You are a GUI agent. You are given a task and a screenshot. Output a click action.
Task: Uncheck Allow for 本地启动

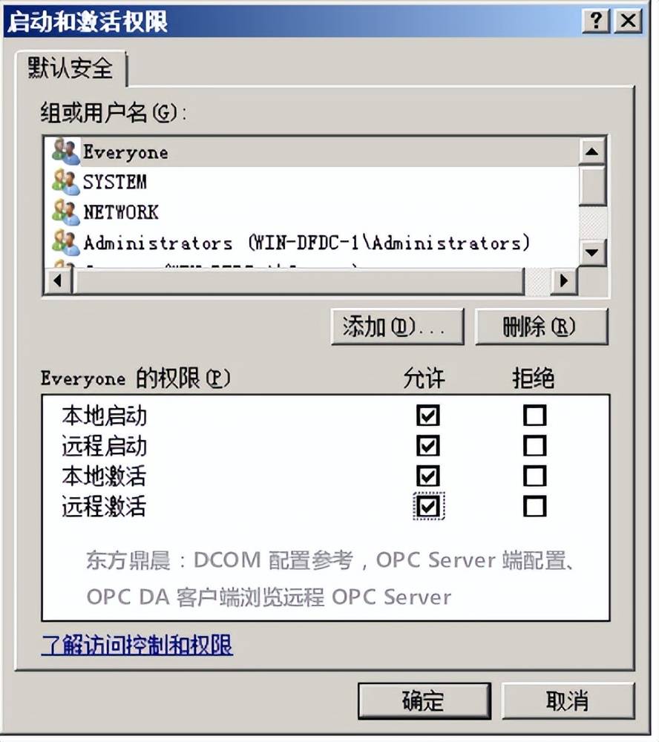tap(428, 416)
